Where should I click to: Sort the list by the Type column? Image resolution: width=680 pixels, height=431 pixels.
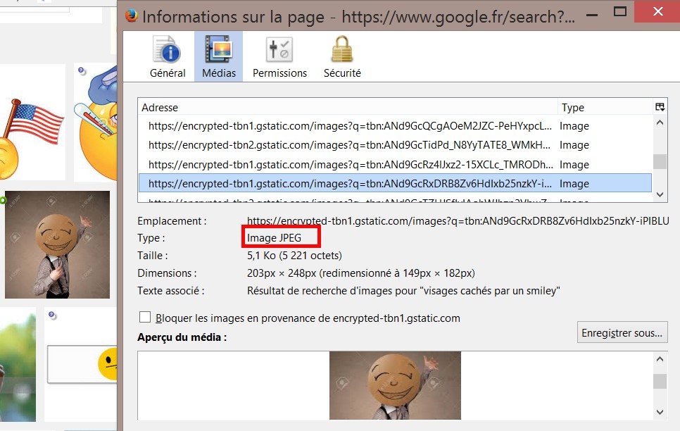point(605,107)
